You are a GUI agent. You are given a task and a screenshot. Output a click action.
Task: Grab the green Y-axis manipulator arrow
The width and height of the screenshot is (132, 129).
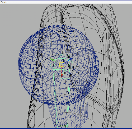click(52, 60)
